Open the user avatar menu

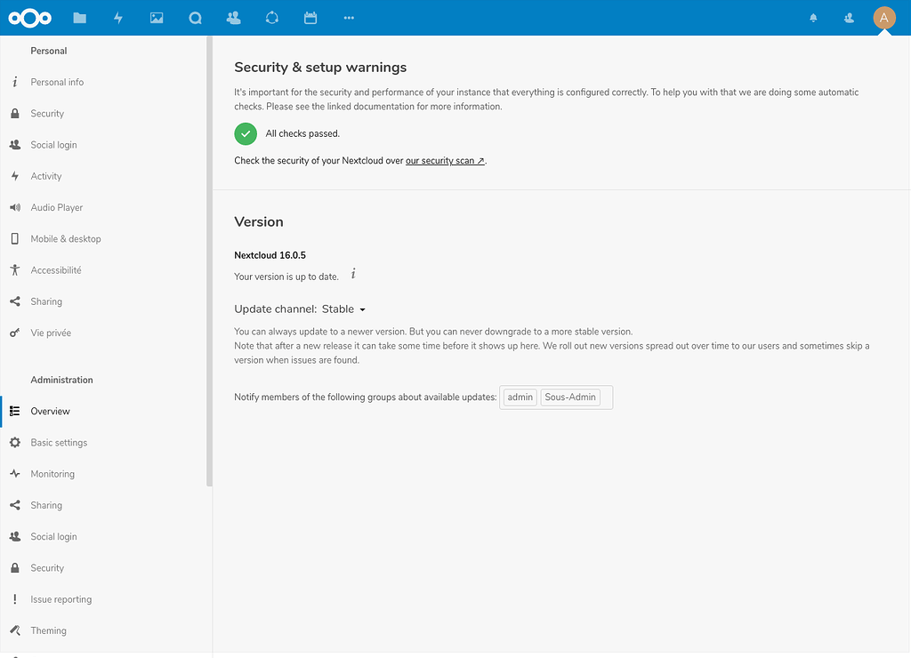click(x=884, y=18)
